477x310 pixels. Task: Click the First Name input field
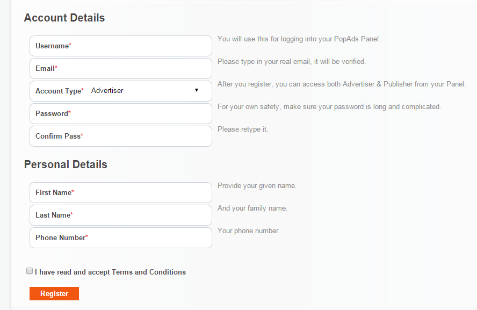(142, 193)
